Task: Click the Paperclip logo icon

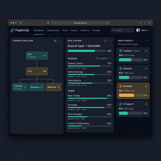Action: pyautogui.click(x=12, y=30)
